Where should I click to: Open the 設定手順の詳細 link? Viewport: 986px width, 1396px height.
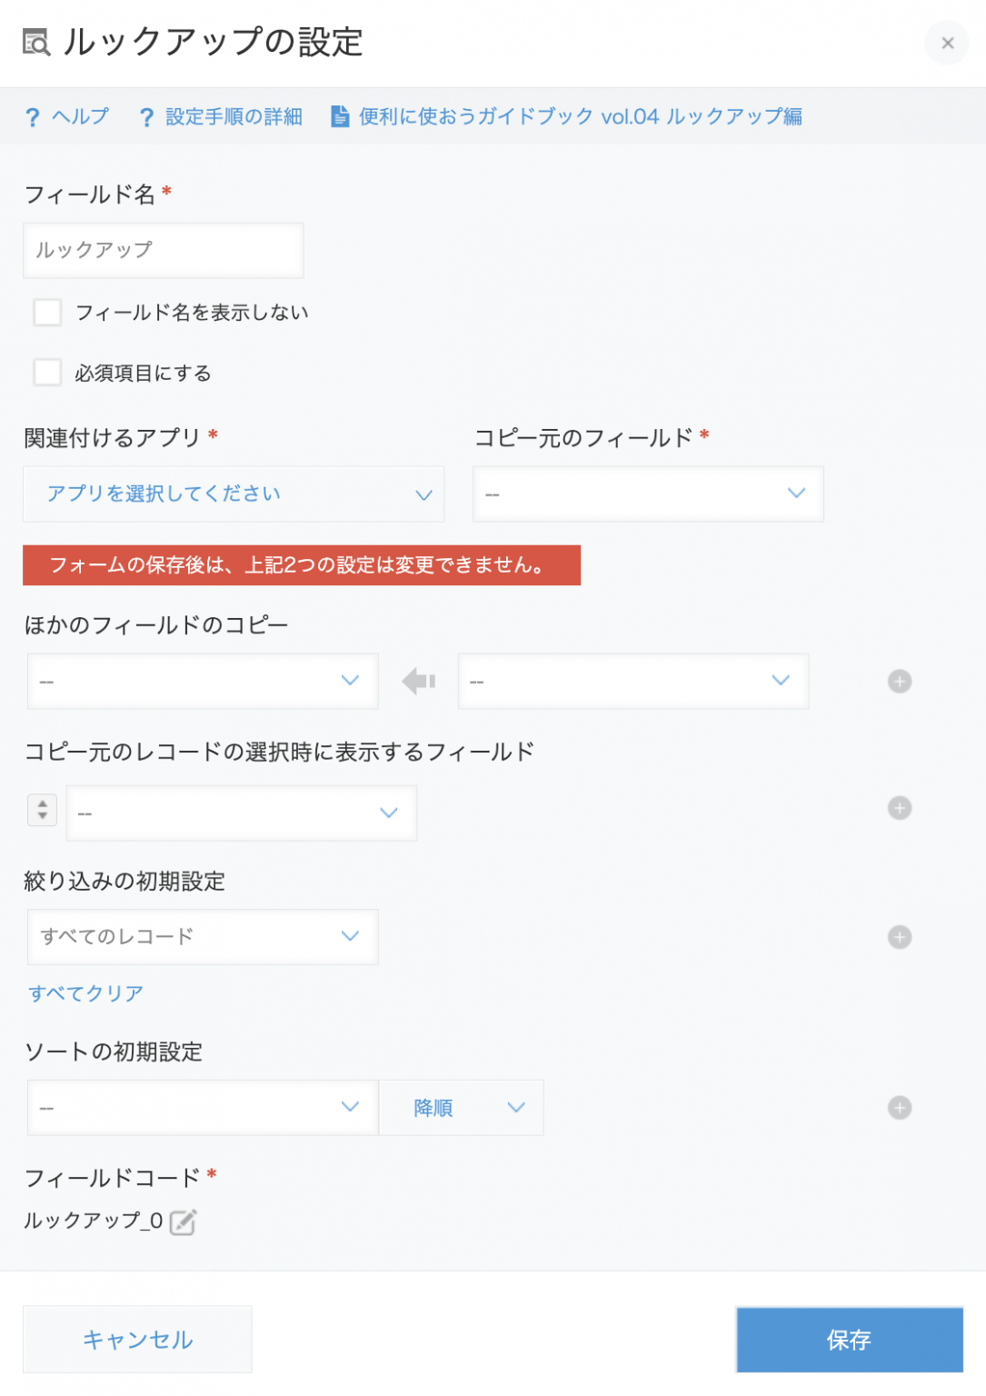[233, 116]
